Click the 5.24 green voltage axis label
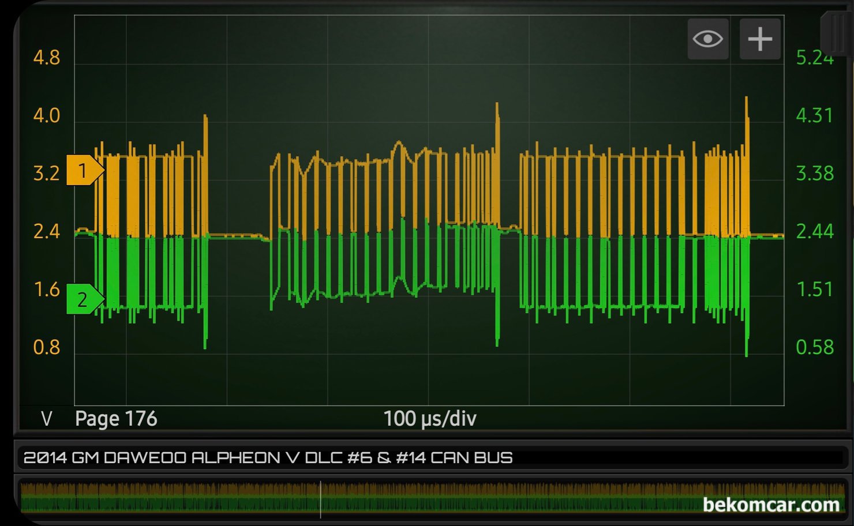This screenshot has height=526, width=854. pos(814,58)
